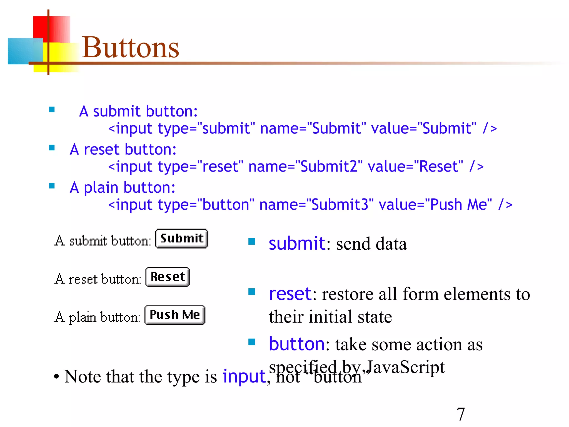Select the "A reset button:" blue heading
The height and width of the screenshot is (427, 569).
click(x=123, y=149)
